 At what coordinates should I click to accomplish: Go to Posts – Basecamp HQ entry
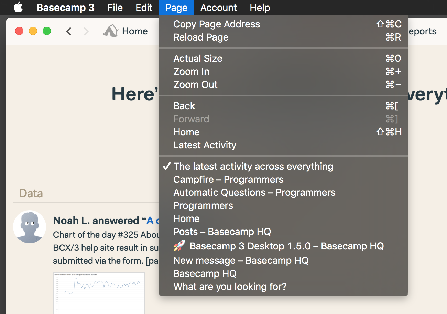point(283,232)
